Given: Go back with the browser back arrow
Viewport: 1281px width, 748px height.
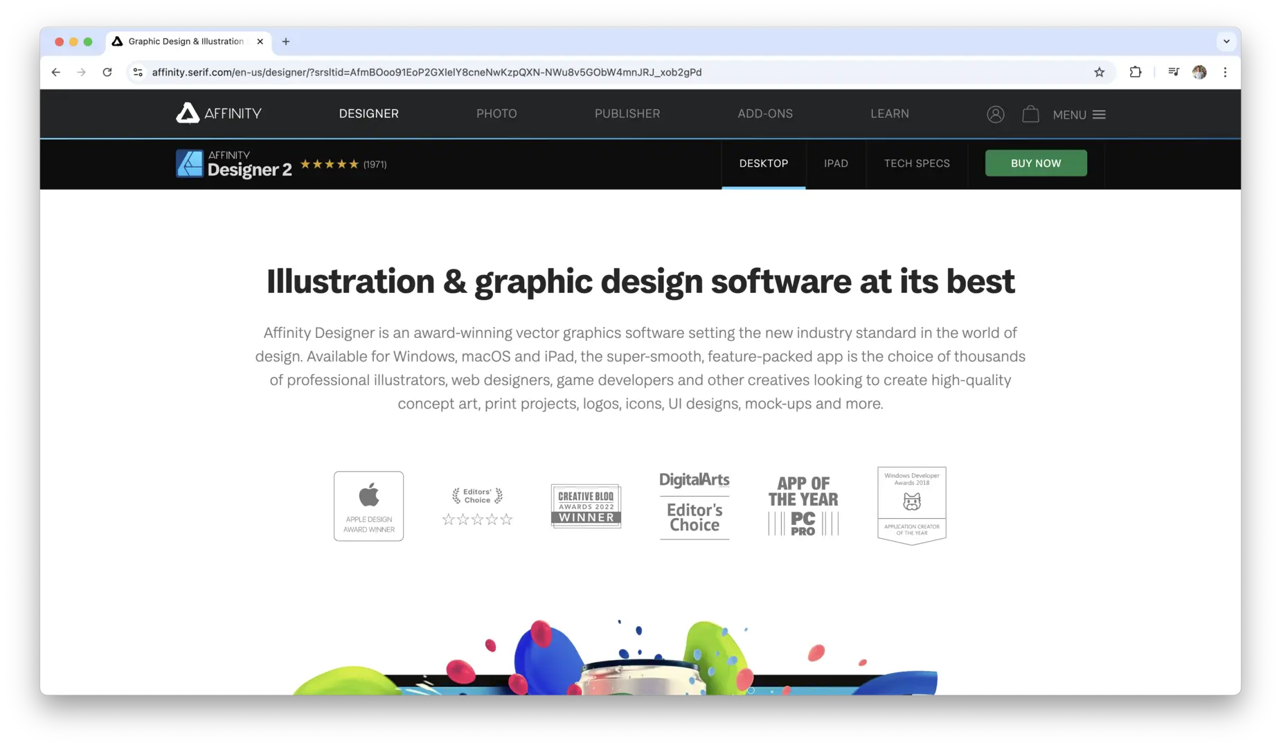Looking at the screenshot, I should pos(56,72).
